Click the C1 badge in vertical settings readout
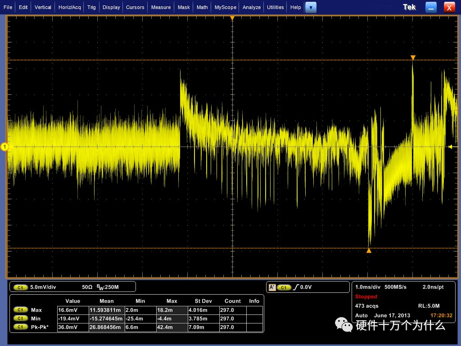 point(21,287)
